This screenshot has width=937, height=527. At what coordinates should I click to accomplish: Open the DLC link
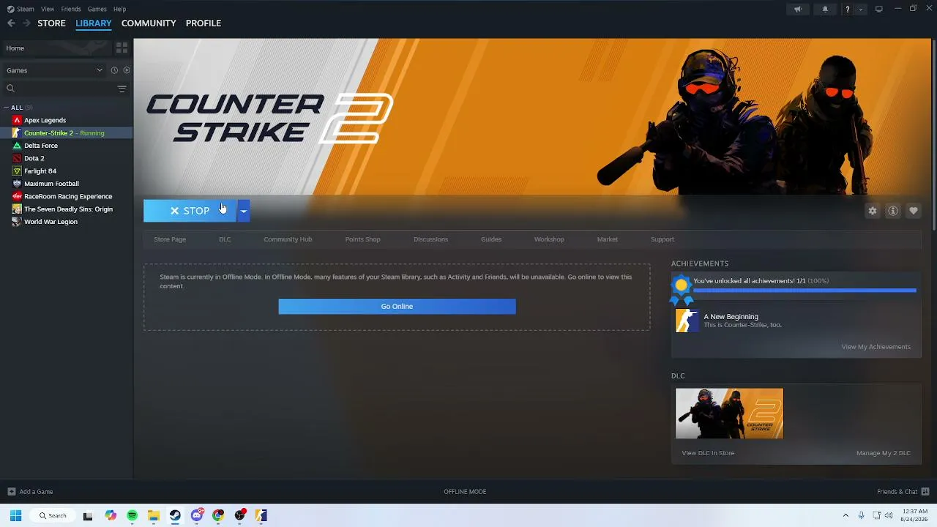tap(225, 239)
